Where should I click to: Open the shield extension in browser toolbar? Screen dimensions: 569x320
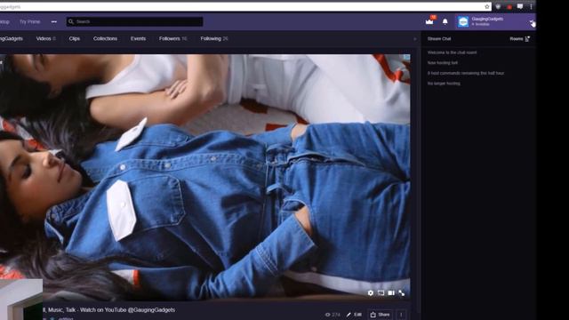(x=498, y=6)
